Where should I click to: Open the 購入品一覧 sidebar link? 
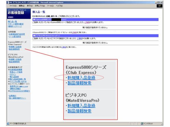[x=12, y=21]
